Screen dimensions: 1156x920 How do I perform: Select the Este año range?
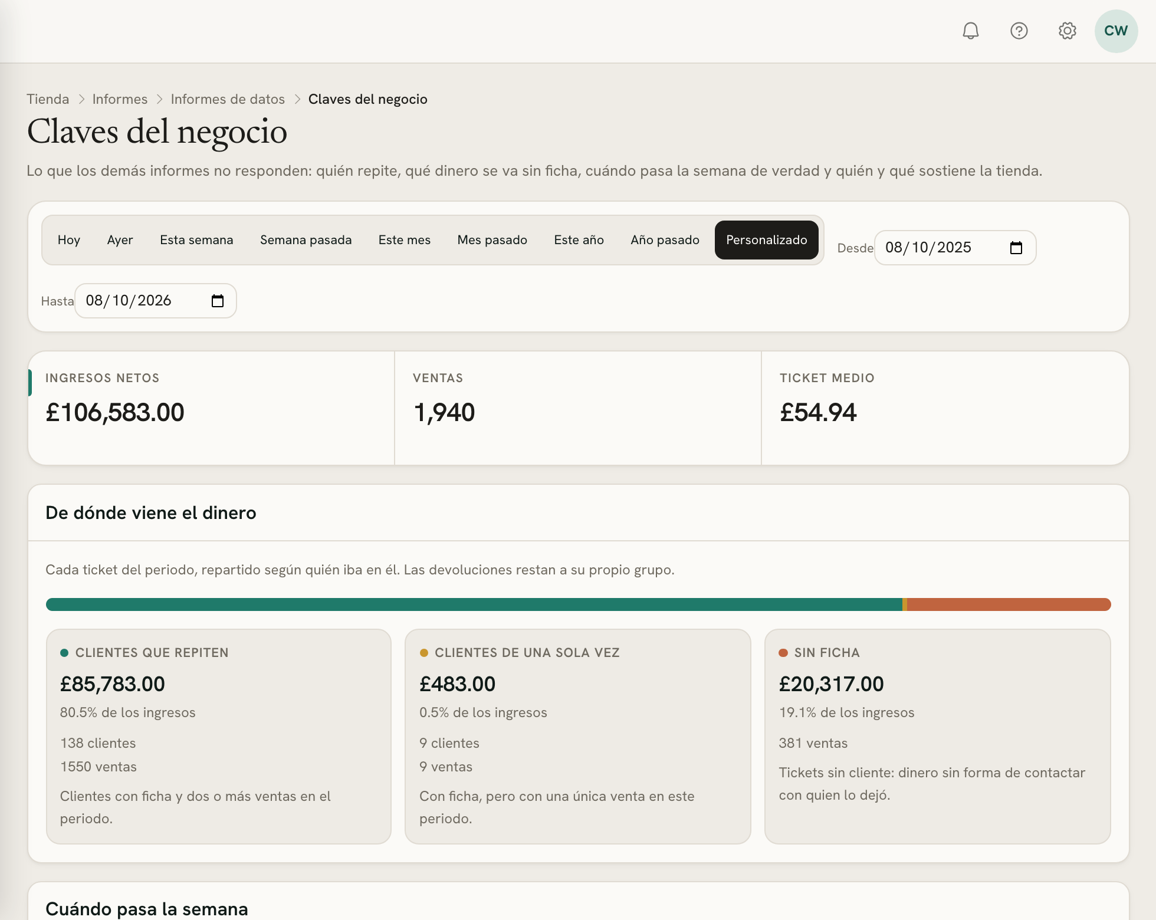[579, 240]
